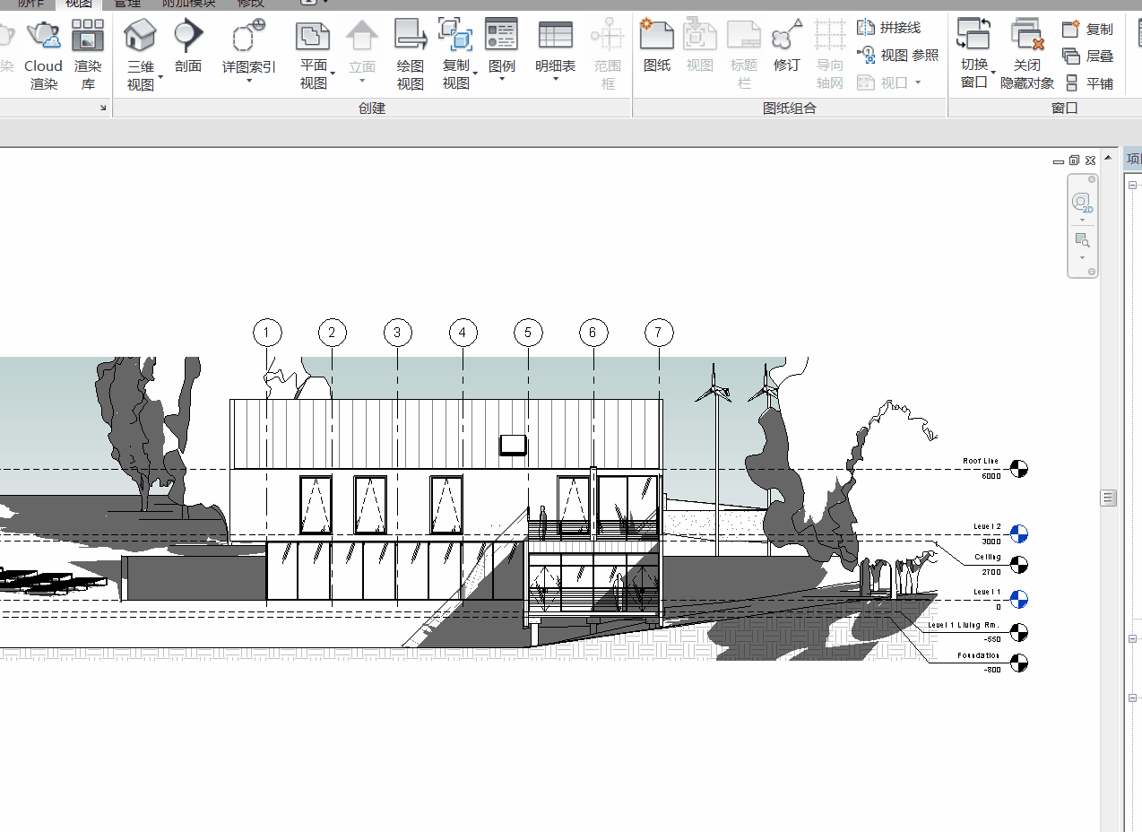Create a new 图纸 sheet
The image size is (1142, 832).
(x=657, y=47)
